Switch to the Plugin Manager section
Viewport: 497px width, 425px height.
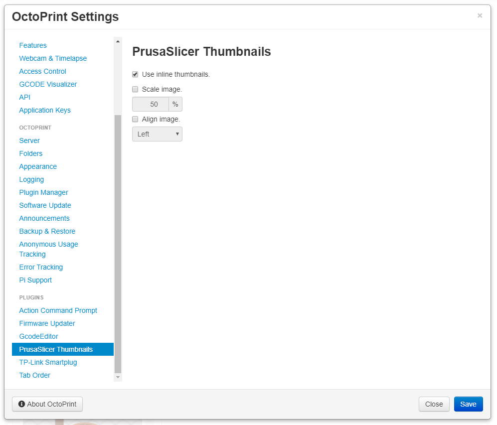pos(43,192)
